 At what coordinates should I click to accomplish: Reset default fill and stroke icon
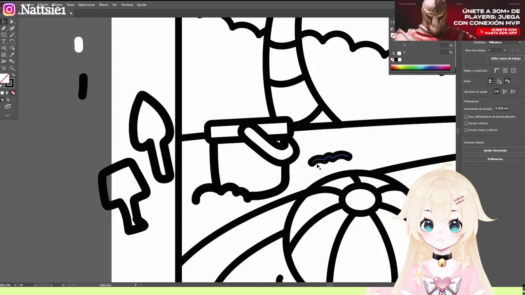(2, 86)
